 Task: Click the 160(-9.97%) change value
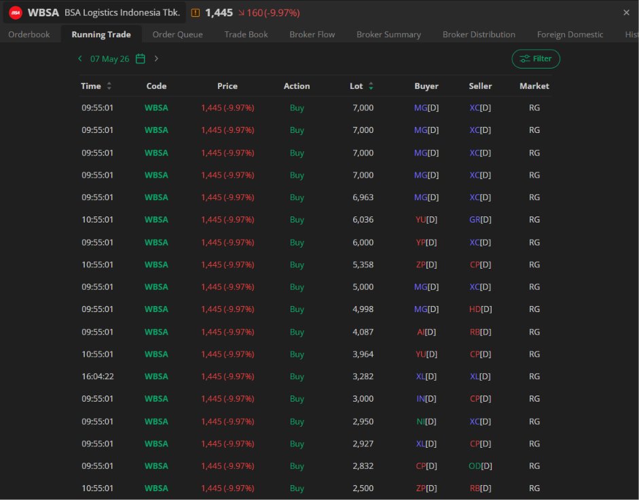(273, 13)
